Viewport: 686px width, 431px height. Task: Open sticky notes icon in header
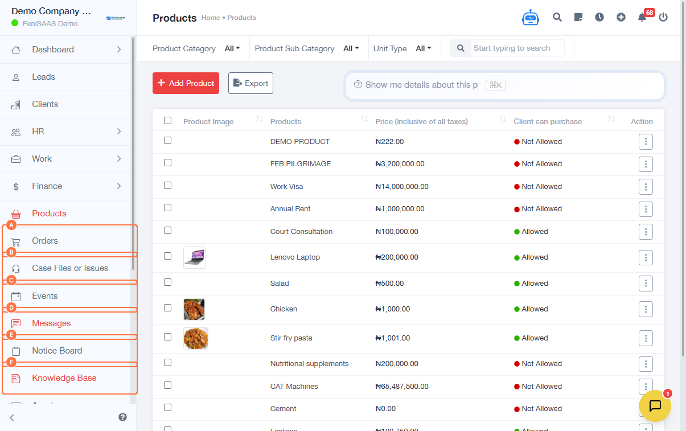pyautogui.click(x=578, y=17)
